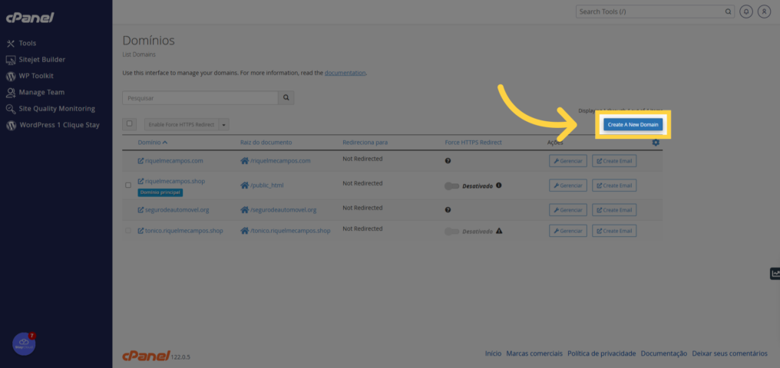Click Gerenciar for tonico.riquelmecampos.shop

(x=568, y=231)
